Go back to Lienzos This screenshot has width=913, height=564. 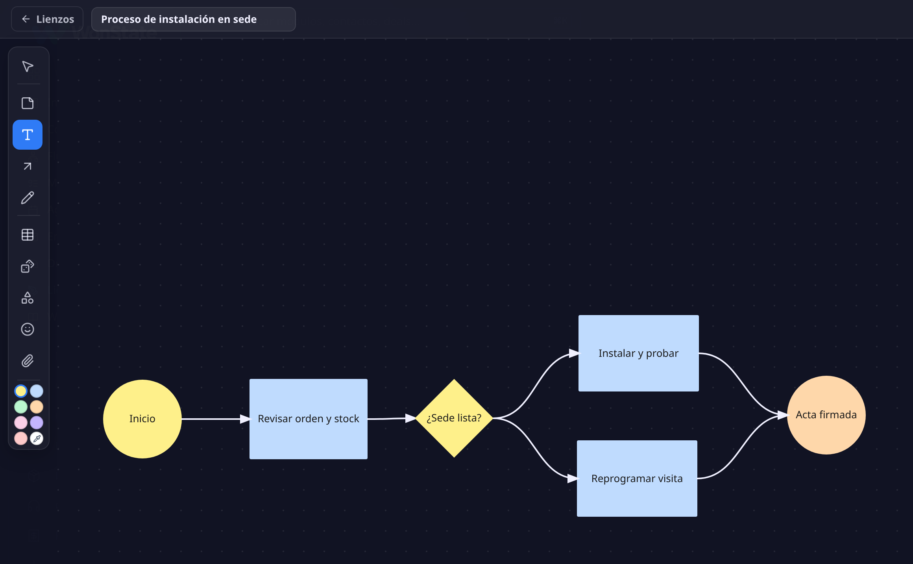pos(47,19)
